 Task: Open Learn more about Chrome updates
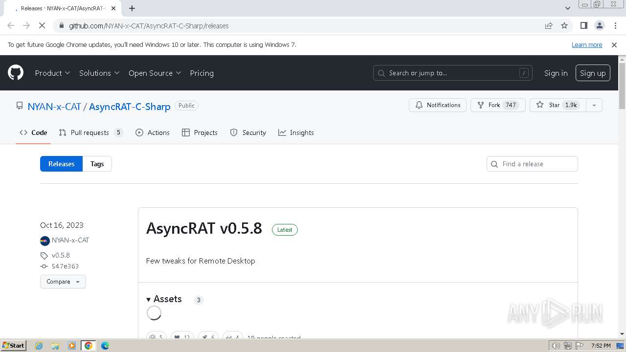tap(587, 44)
